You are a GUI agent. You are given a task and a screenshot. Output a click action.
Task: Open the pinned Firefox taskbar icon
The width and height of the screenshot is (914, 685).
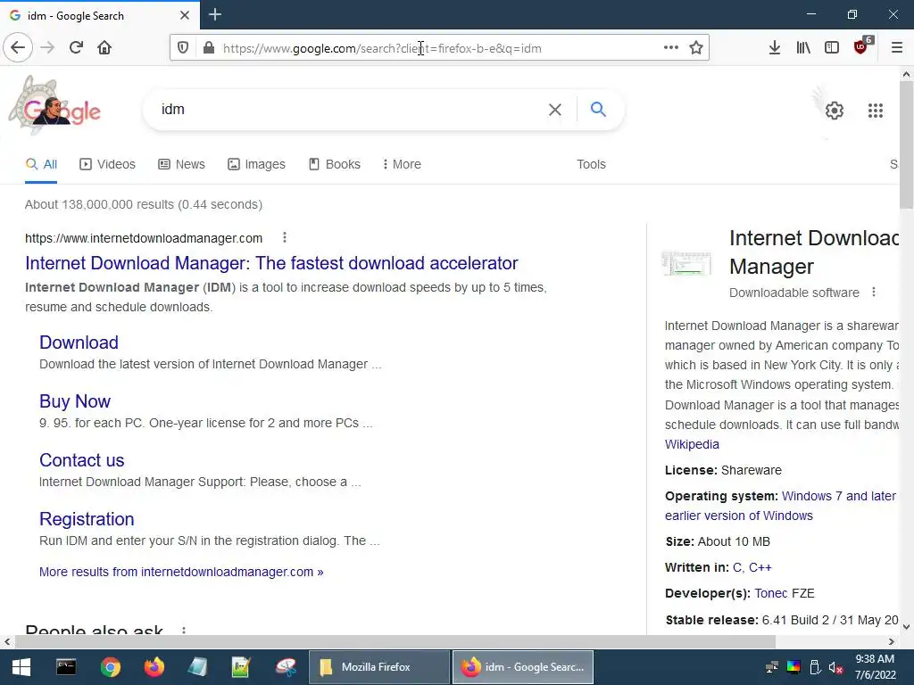click(x=154, y=667)
